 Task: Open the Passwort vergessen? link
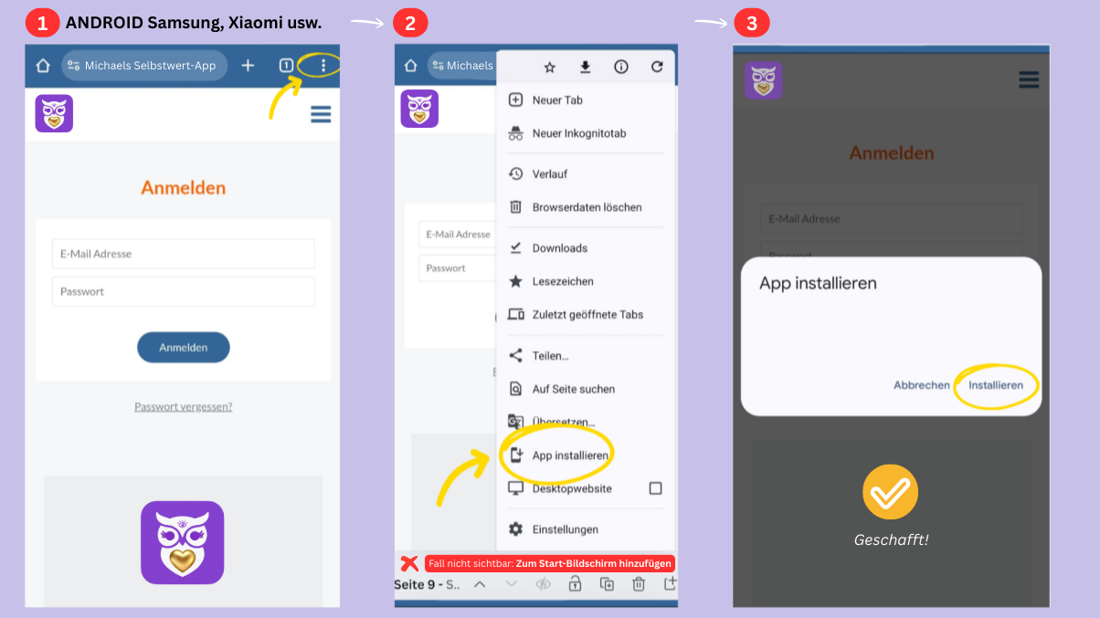184,407
